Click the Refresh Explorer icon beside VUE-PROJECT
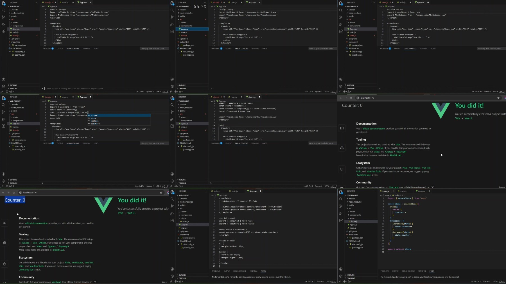 point(202,6)
